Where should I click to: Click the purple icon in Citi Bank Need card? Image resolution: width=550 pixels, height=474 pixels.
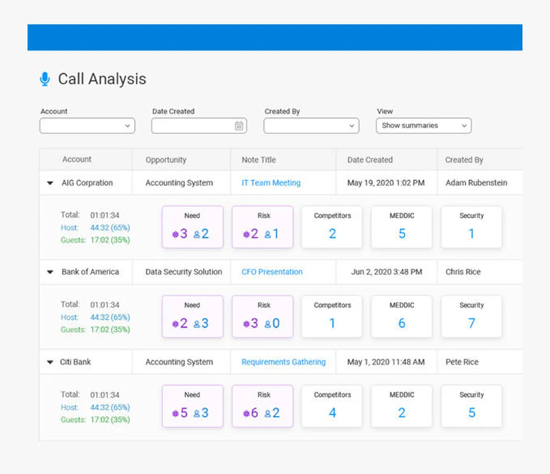pos(175,413)
